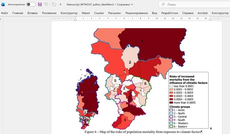The width and height of the screenshot is (230, 134).
Task: Click the first line indent marker on ruler
Action: point(75,17)
